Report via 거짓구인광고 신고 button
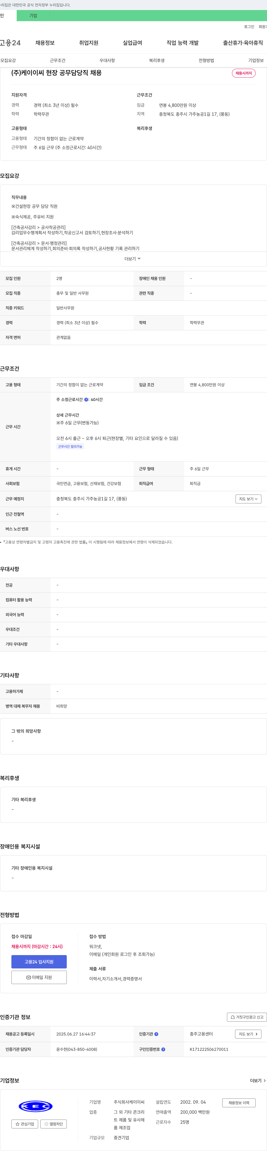 pos(247,1017)
